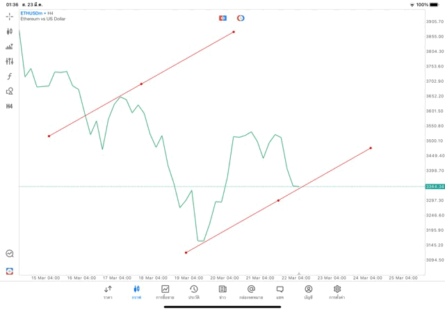Image resolution: width=445 pixels, height=311 pixels.
Task: Switch to the การซื้อขาย trade tab
Action: [165, 292]
